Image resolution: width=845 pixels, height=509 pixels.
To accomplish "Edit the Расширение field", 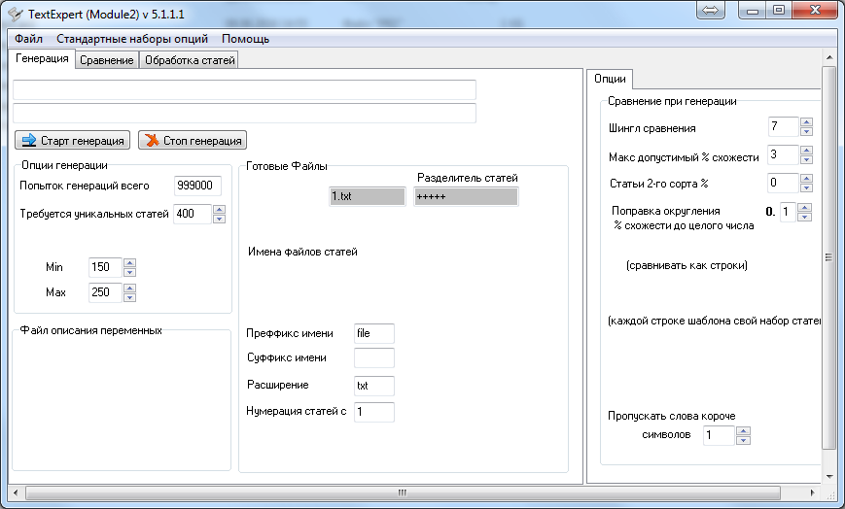I will 374,386.
